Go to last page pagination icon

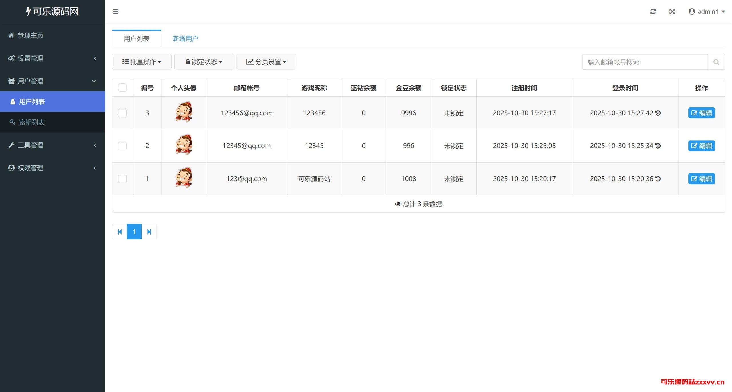[x=149, y=232]
